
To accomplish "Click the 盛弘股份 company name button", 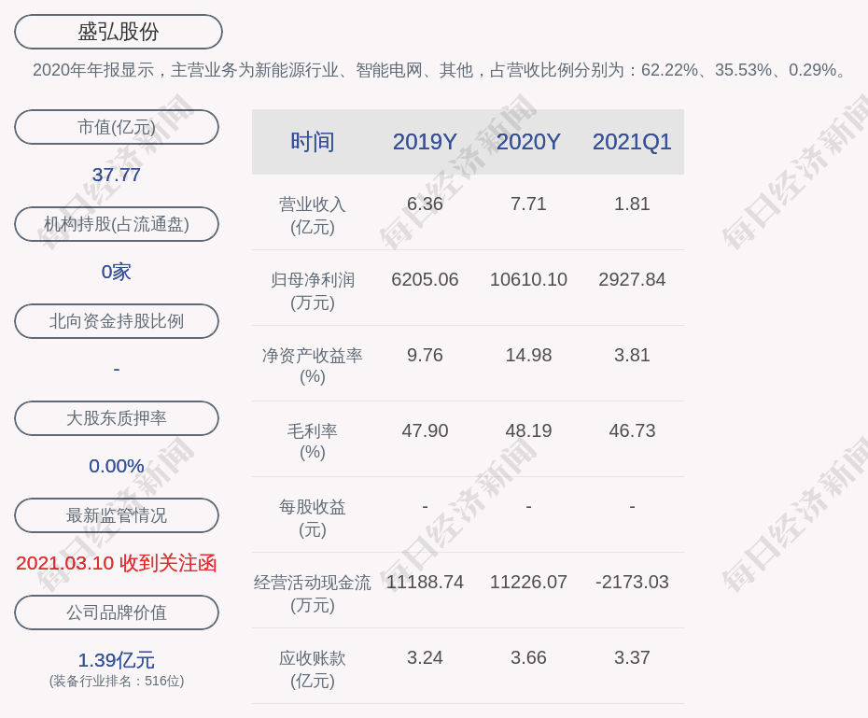I will (x=118, y=32).
